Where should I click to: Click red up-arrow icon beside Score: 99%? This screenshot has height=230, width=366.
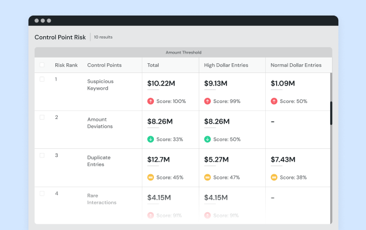(x=207, y=101)
